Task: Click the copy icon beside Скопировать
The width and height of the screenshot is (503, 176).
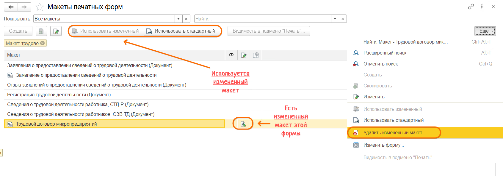Action: (x=356, y=86)
